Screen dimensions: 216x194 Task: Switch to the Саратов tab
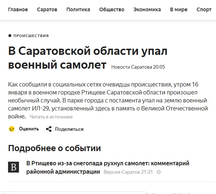tap(47, 9)
